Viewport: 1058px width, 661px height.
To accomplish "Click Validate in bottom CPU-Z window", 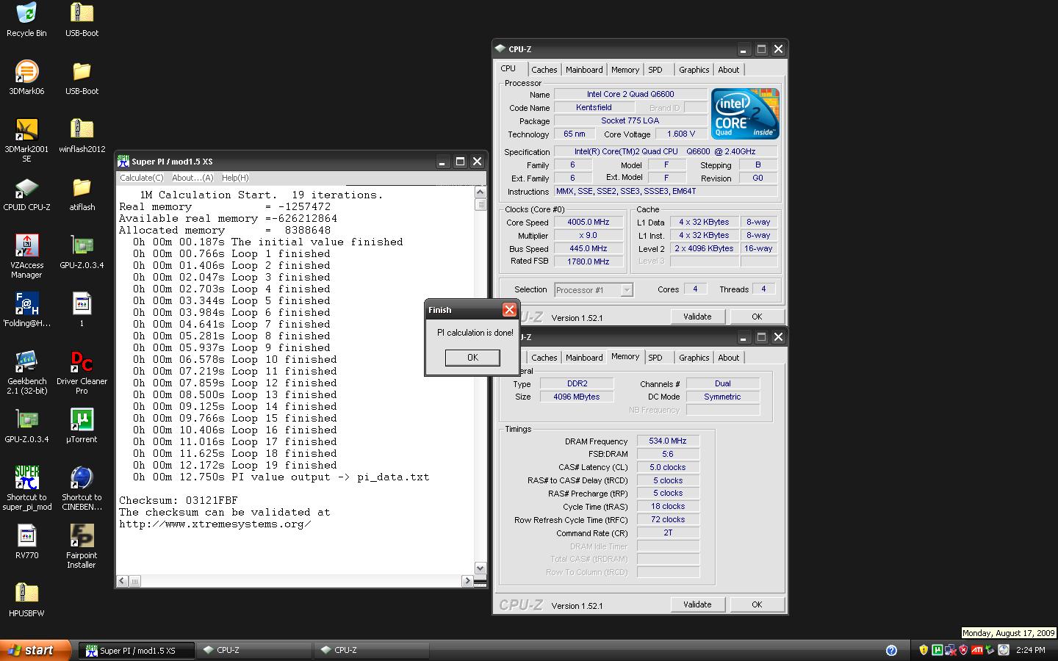I will [x=697, y=604].
